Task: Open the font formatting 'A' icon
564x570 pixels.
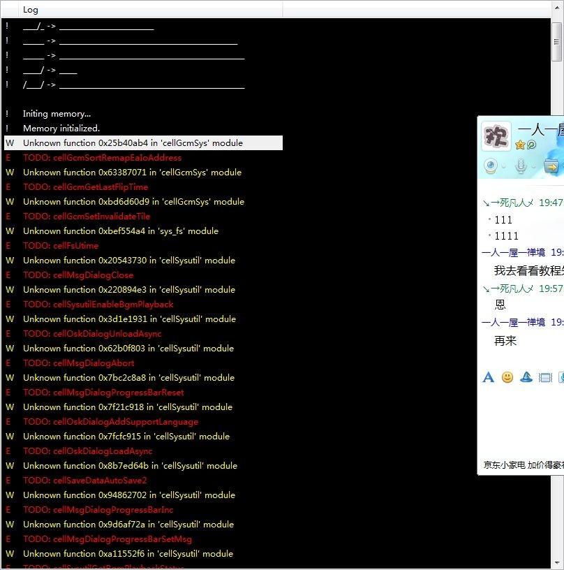Action: pos(488,377)
